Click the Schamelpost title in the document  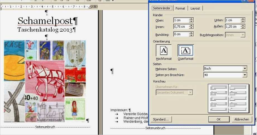[45, 21]
